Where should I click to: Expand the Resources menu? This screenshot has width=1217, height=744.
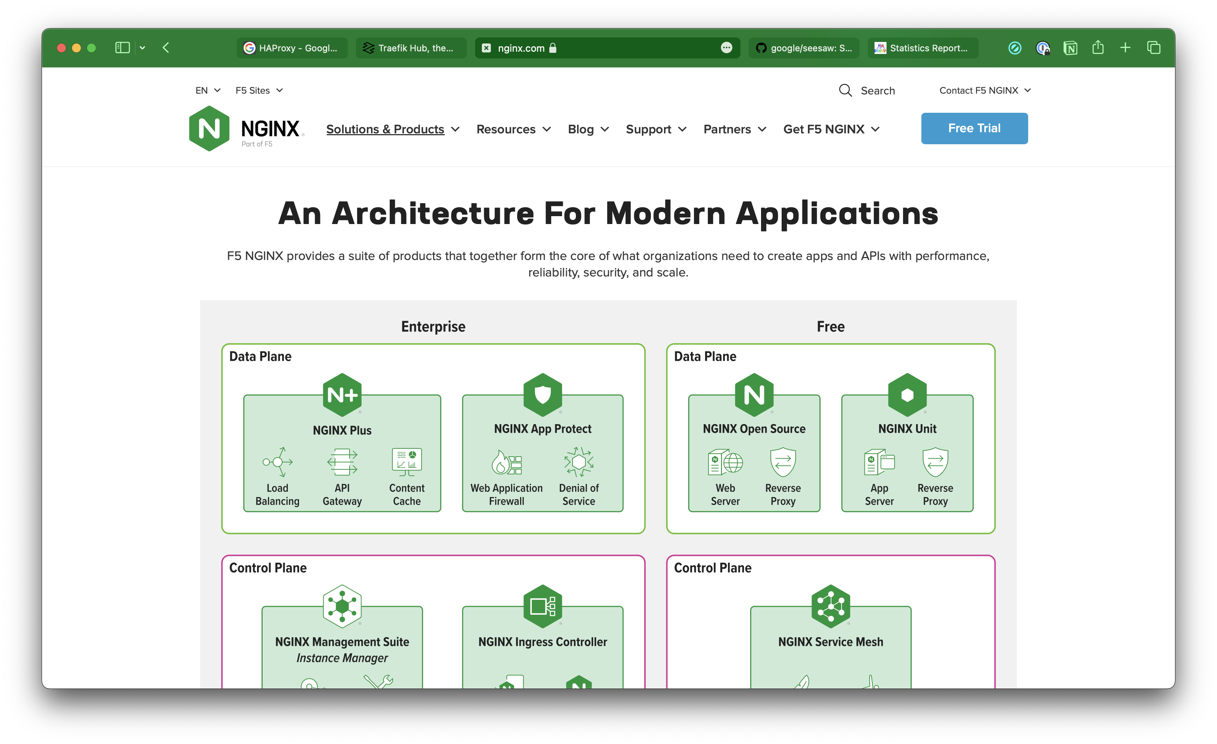[x=514, y=129]
